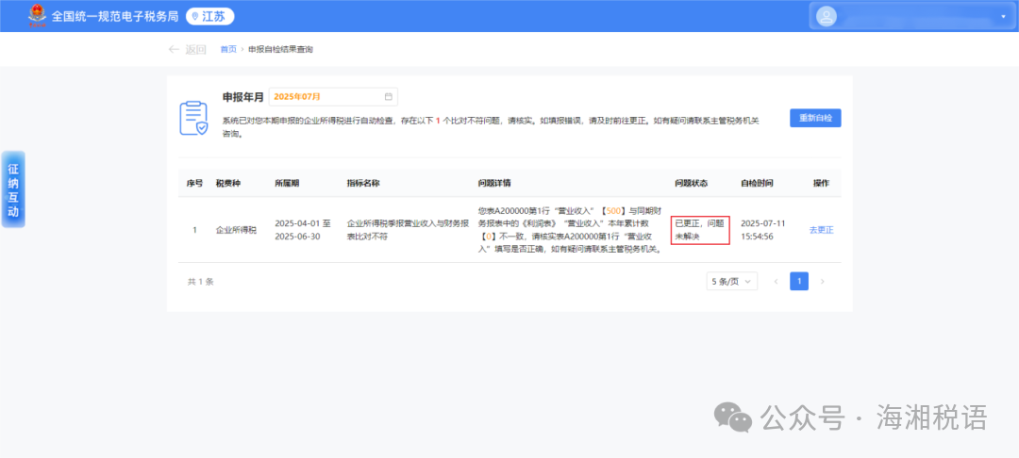Image resolution: width=1019 pixels, height=458 pixels.
Task: Click the 所属期 column header
Action: [x=287, y=183]
